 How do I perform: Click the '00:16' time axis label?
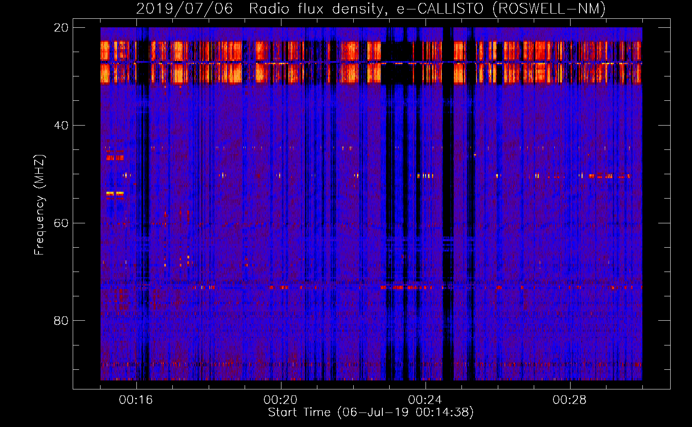tap(136, 400)
